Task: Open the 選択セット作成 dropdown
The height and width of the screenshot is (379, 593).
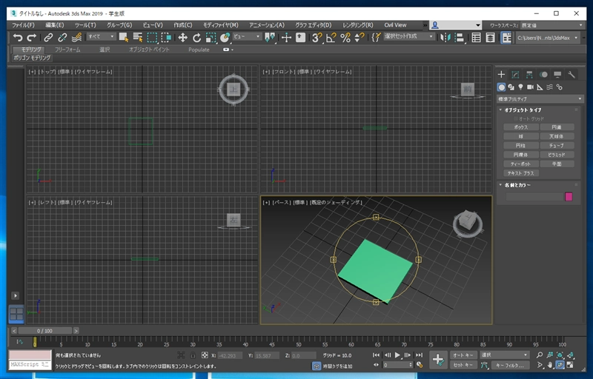Action: tap(408, 36)
